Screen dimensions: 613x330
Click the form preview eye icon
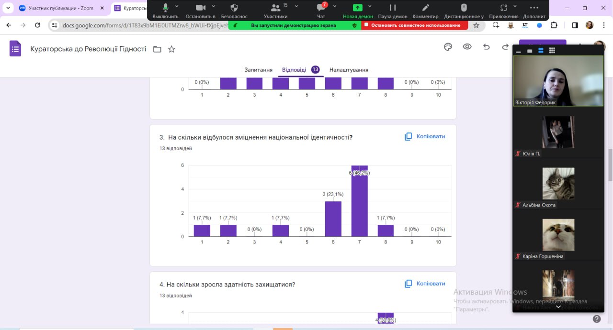(467, 47)
